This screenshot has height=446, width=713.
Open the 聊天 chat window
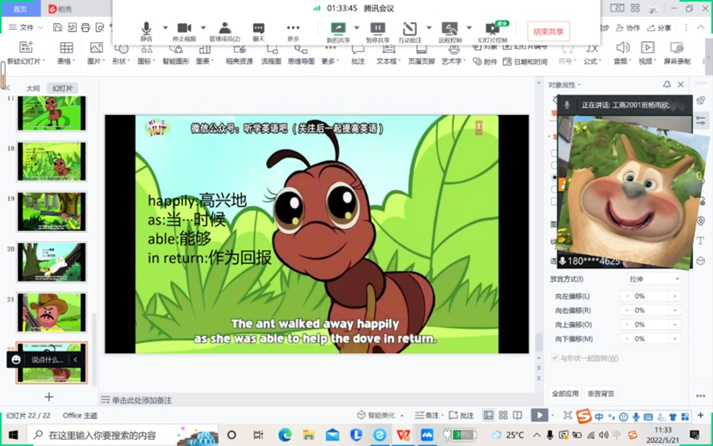click(258, 29)
